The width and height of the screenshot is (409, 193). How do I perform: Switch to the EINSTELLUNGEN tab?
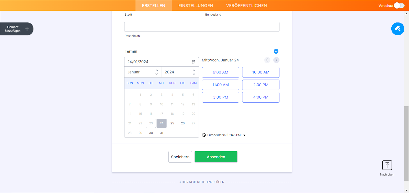pos(196,6)
